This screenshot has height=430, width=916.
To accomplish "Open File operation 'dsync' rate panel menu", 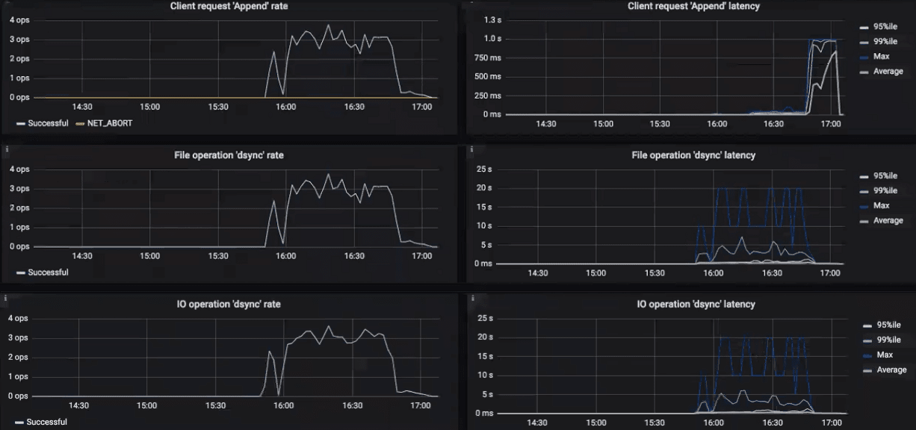I will click(x=228, y=155).
